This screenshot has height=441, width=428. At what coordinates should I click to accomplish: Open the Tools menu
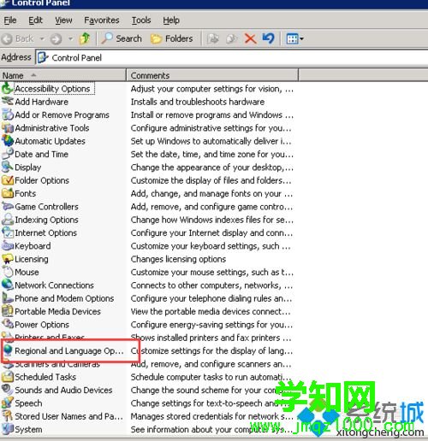pos(141,21)
